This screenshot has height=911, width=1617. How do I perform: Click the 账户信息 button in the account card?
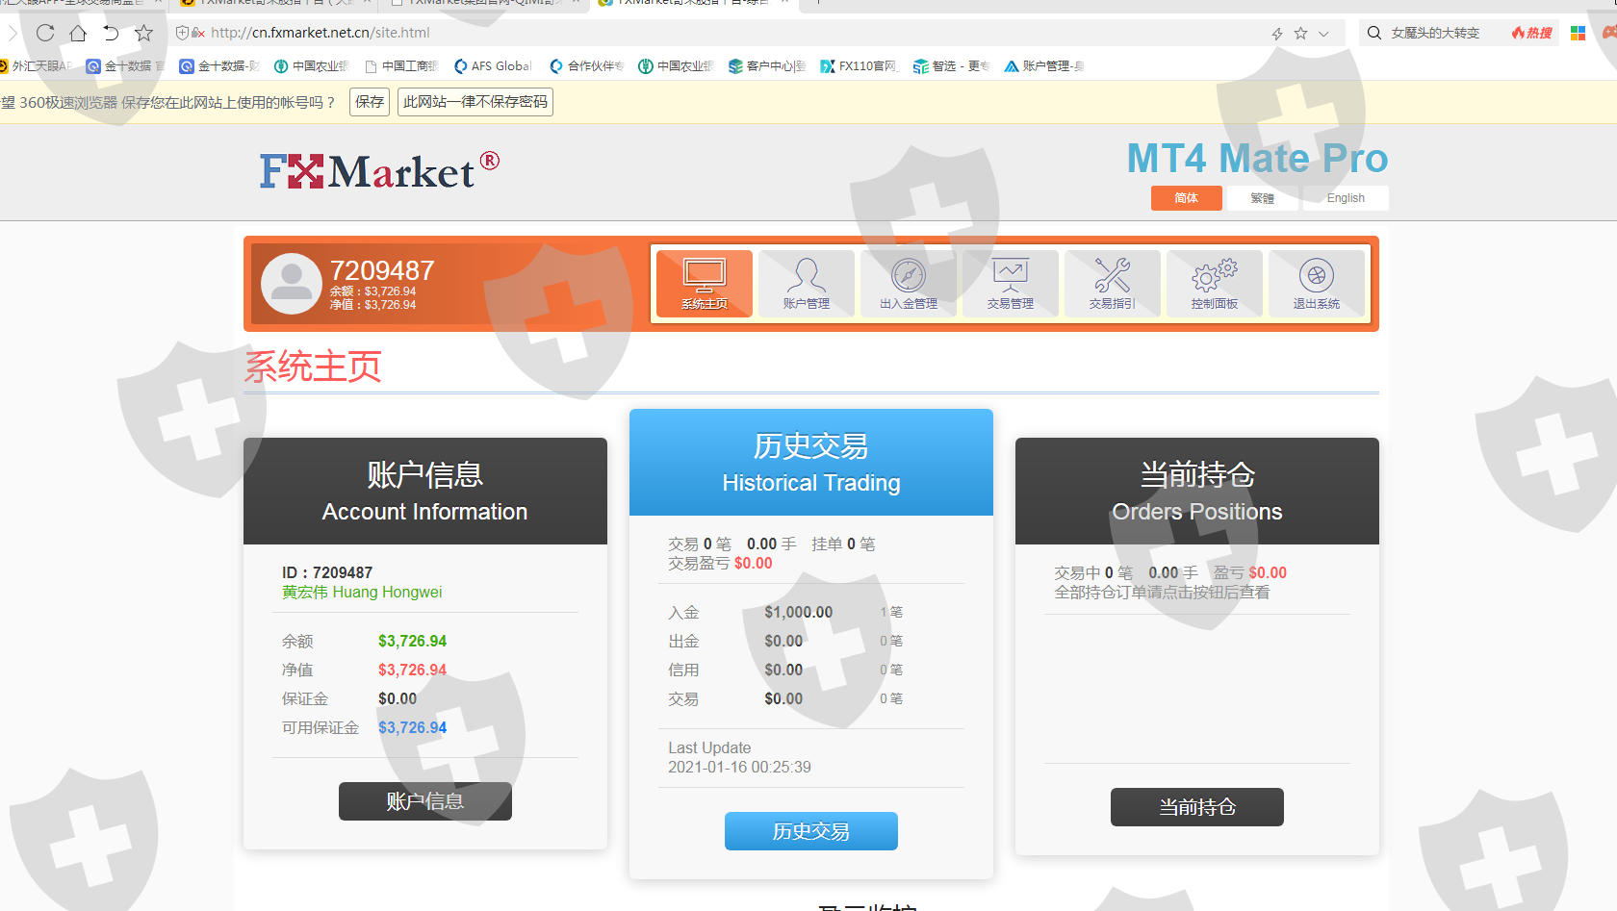(x=425, y=801)
